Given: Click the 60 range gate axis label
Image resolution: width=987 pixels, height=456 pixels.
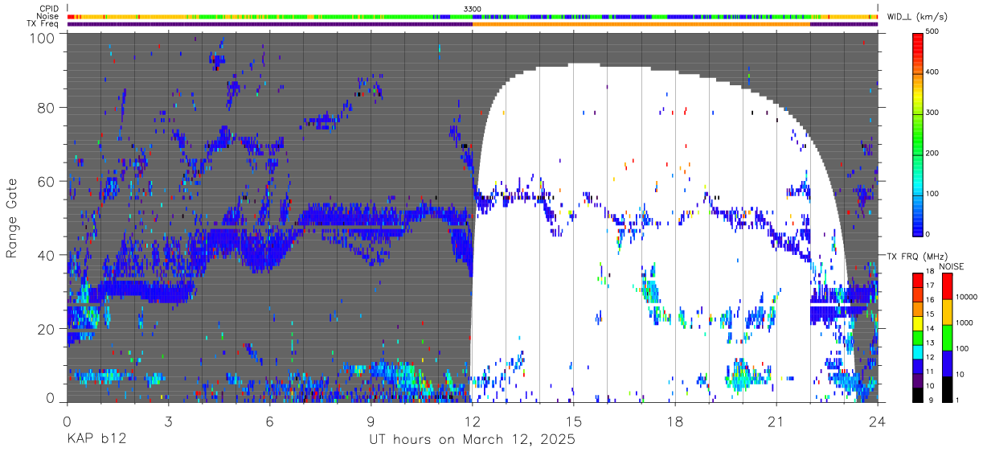Looking at the screenshot, I should click(46, 181).
